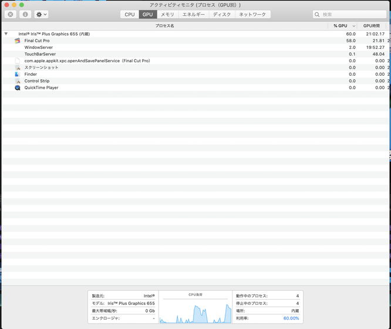Switch to the ディスク tab
Image resolution: width=391 pixels, height=329 pixels.
coord(222,15)
